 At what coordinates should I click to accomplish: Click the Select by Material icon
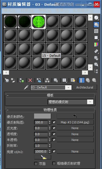point(96,65)
